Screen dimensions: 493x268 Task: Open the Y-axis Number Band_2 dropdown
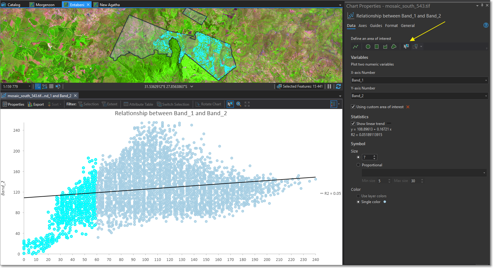(x=486, y=96)
